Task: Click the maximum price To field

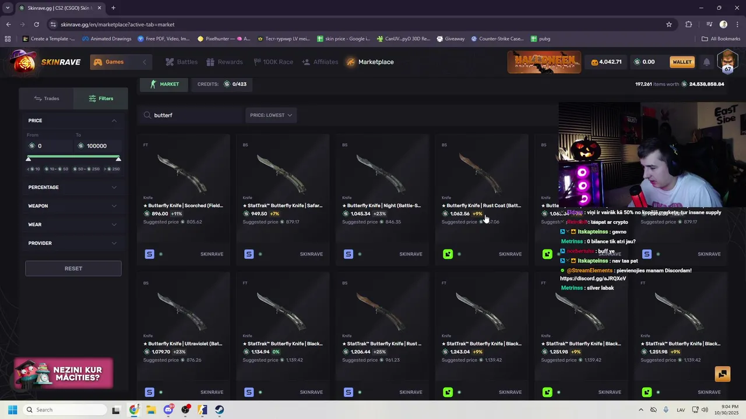Action: tap(98, 145)
